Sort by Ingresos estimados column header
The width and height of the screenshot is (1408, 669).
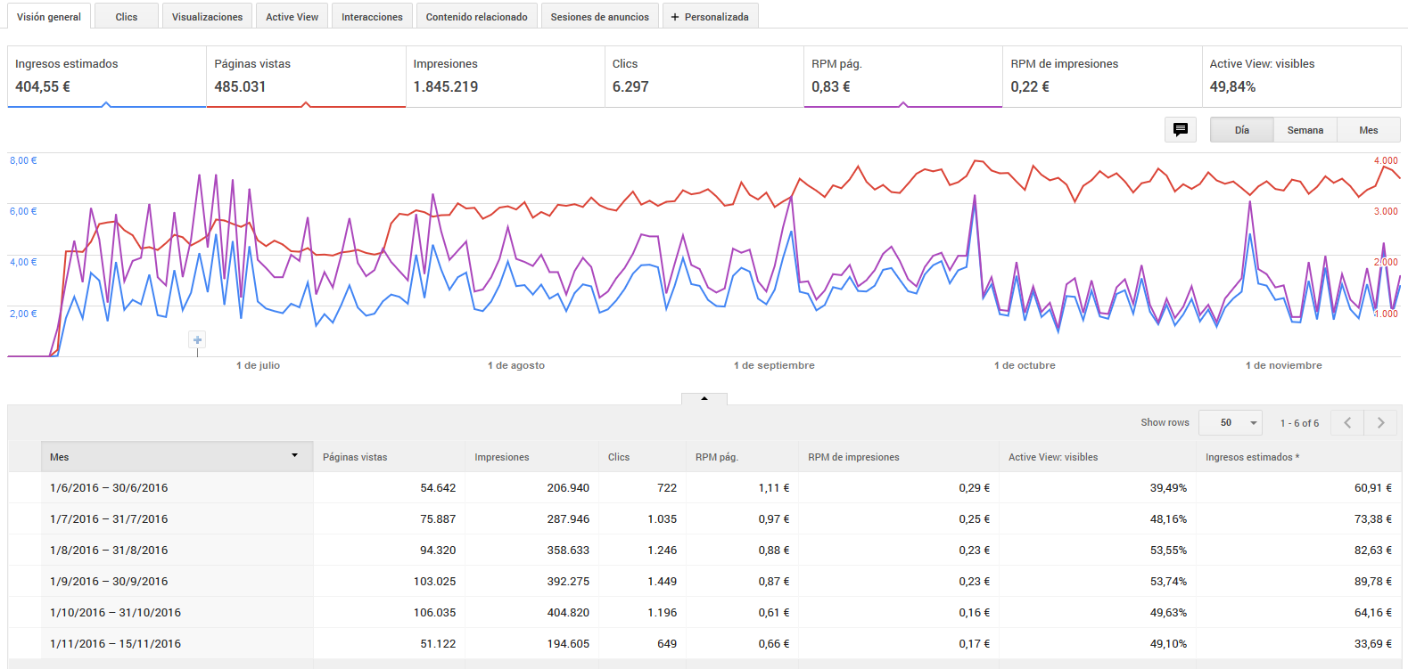pos(1298,457)
